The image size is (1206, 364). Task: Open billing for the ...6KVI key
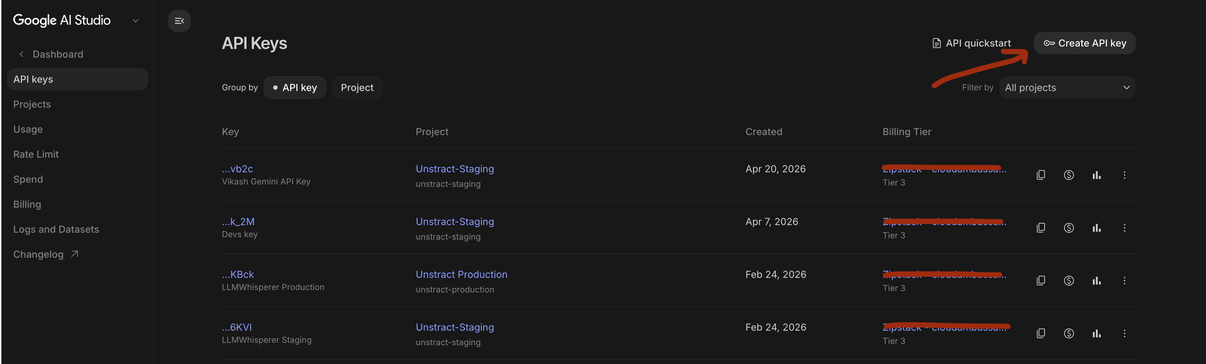tap(1068, 333)
